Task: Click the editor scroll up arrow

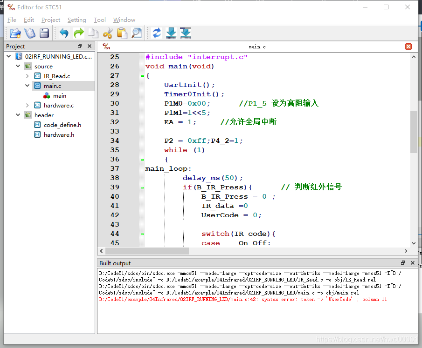Action: pyautogui.click(x=414, y=57)
